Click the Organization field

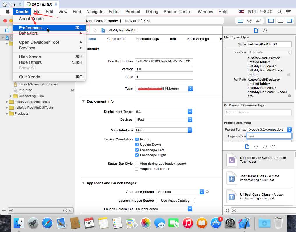(269, 136)
